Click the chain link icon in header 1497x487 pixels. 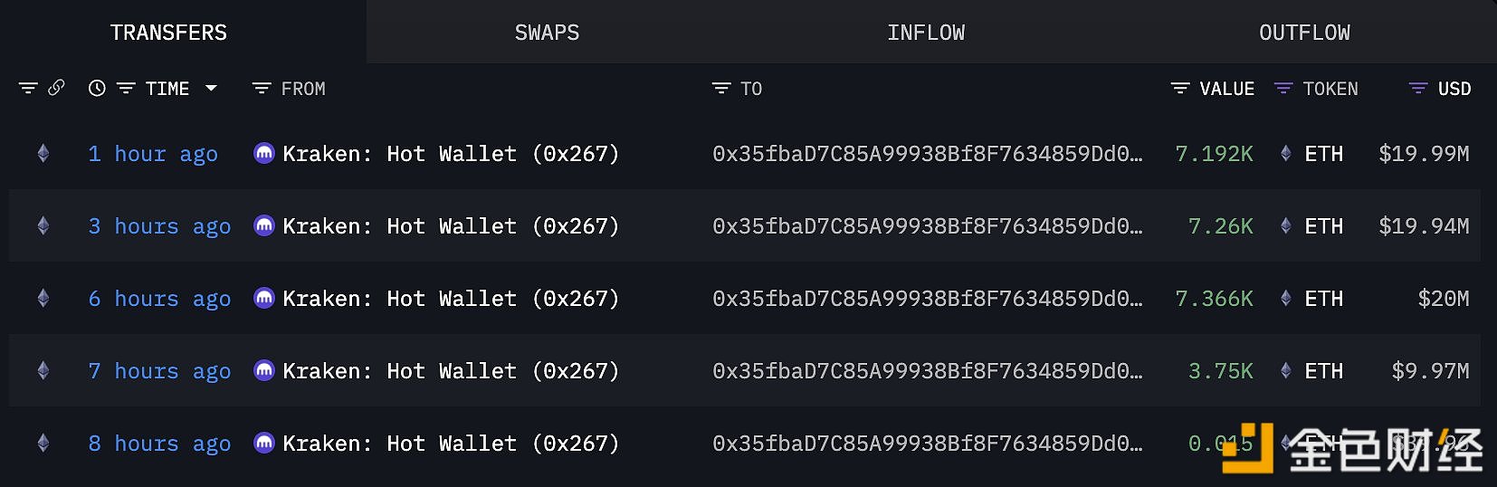56,88
